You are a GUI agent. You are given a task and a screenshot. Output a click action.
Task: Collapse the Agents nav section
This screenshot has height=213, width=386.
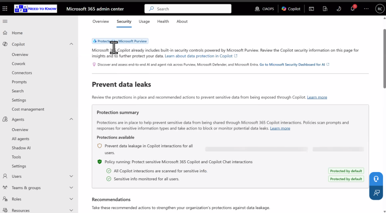(71, 119)
